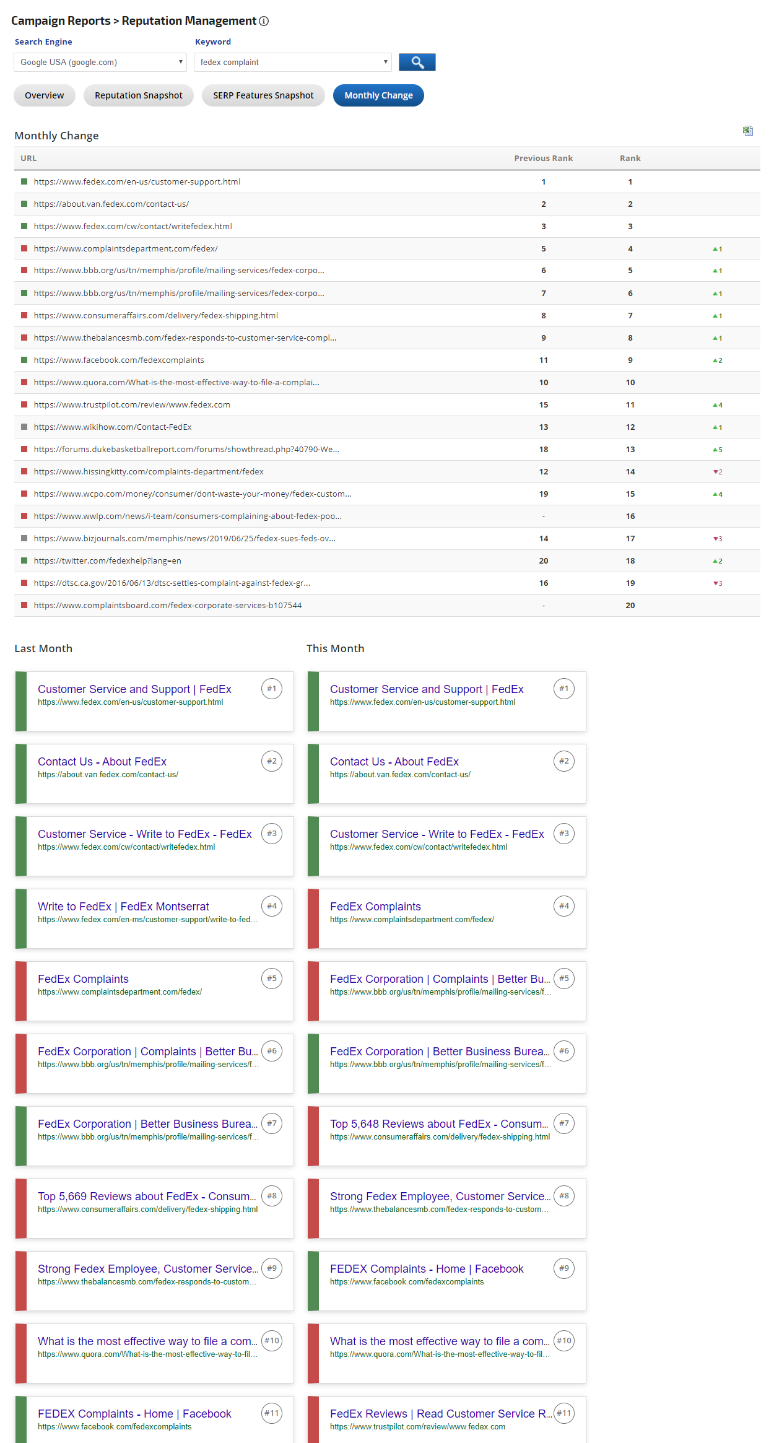Switch to Reputation Snapshot tab

[138, 95]
